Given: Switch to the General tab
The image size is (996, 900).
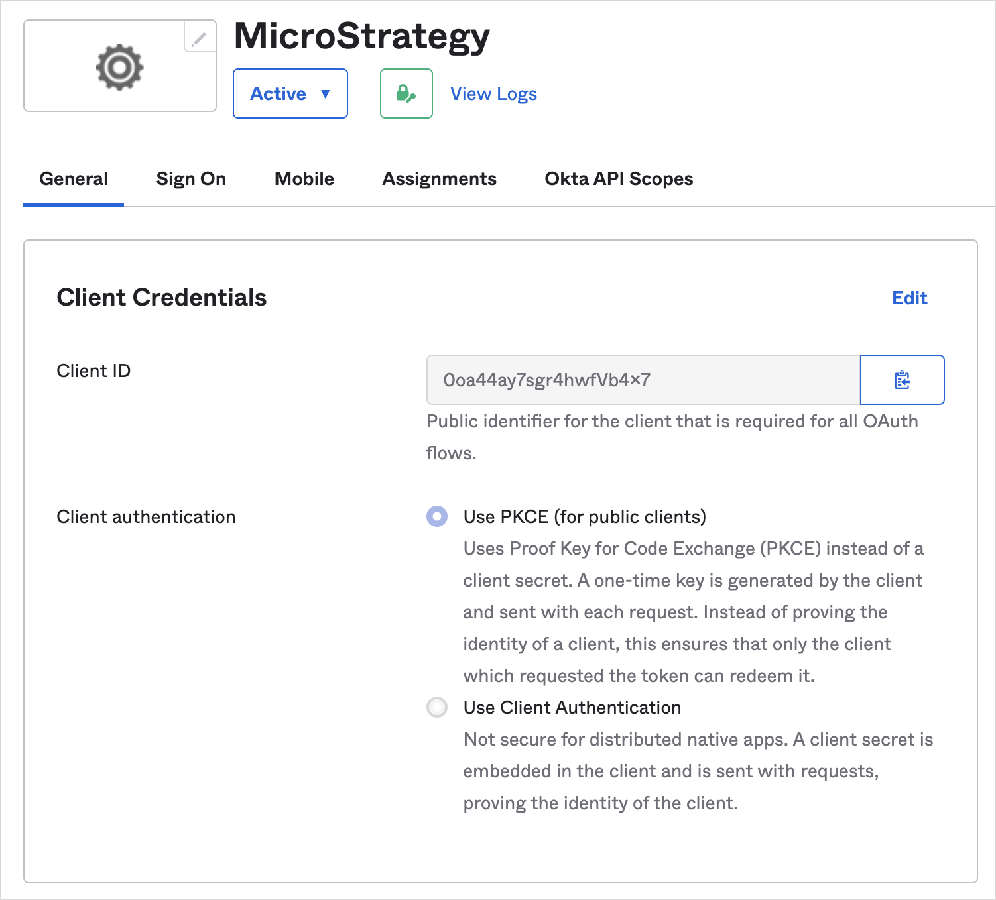Looking at the screenshot, I should pos(74,179).
